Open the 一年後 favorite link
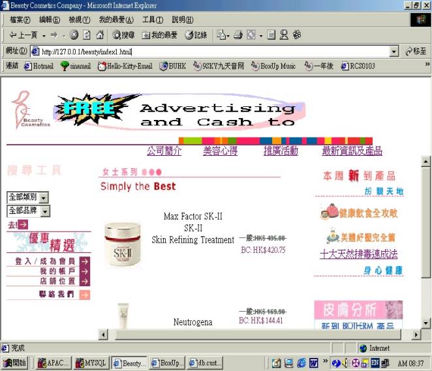Image resolution: width=432 pixels, height=371 pixels. [318, 66]
